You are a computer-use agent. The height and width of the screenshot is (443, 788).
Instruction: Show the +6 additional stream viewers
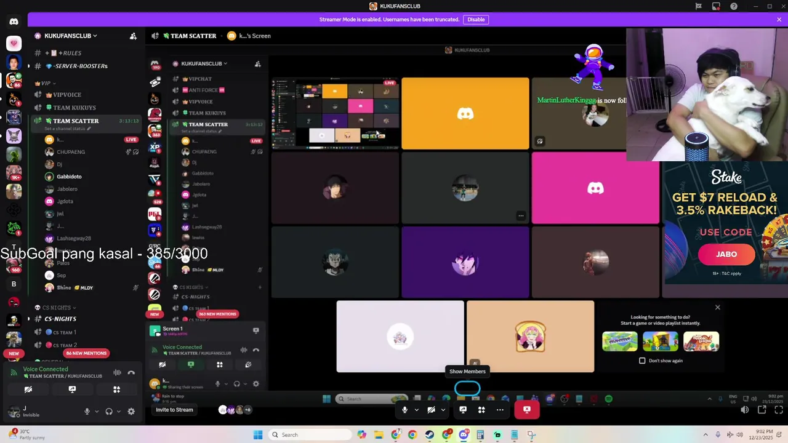[x=247, y=410]
